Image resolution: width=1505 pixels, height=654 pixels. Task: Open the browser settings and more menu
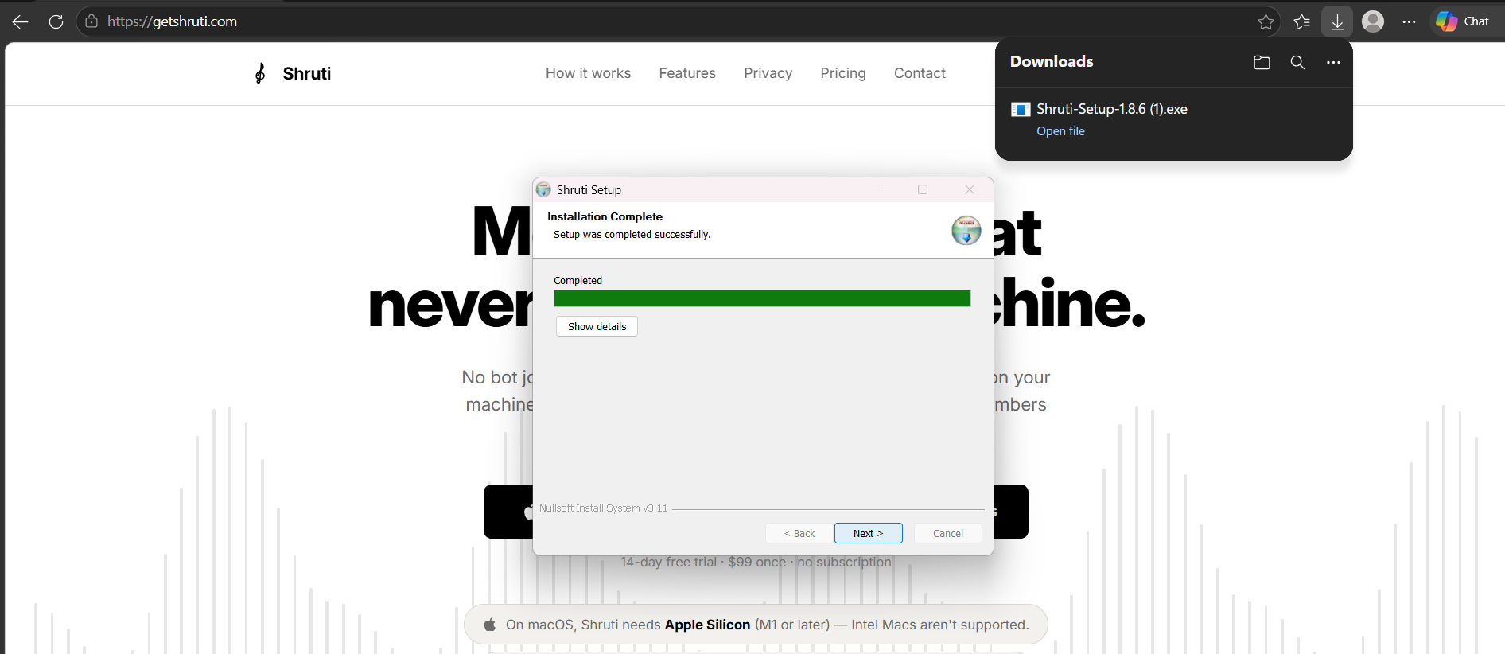(1409, 21)
